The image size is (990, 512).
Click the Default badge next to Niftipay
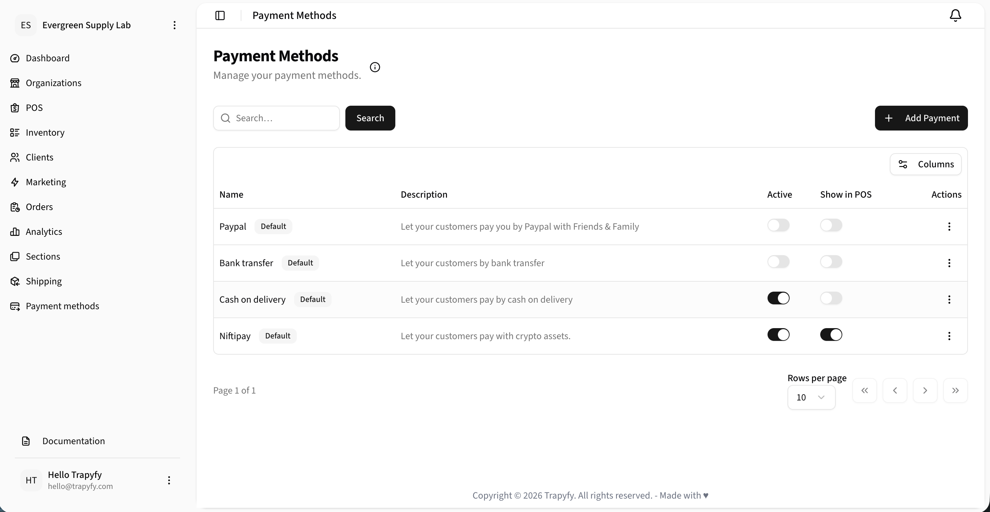pos(278,336)
